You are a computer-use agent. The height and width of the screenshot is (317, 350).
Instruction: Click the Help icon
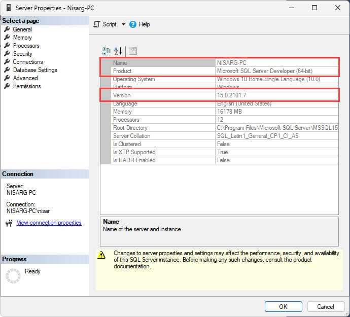(x=133, y=24)
